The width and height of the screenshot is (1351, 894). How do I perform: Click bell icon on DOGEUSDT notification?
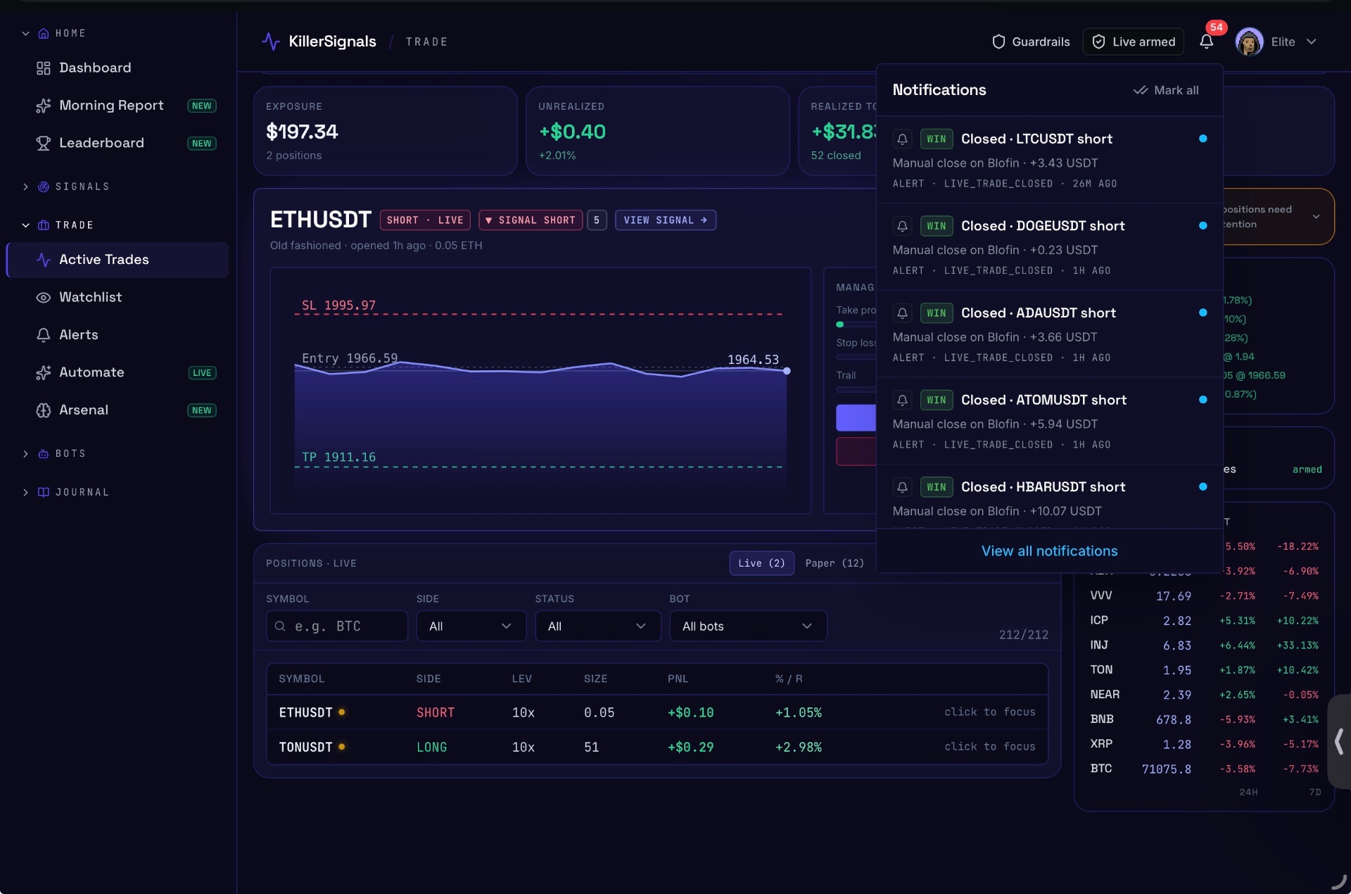coord(902,226)
